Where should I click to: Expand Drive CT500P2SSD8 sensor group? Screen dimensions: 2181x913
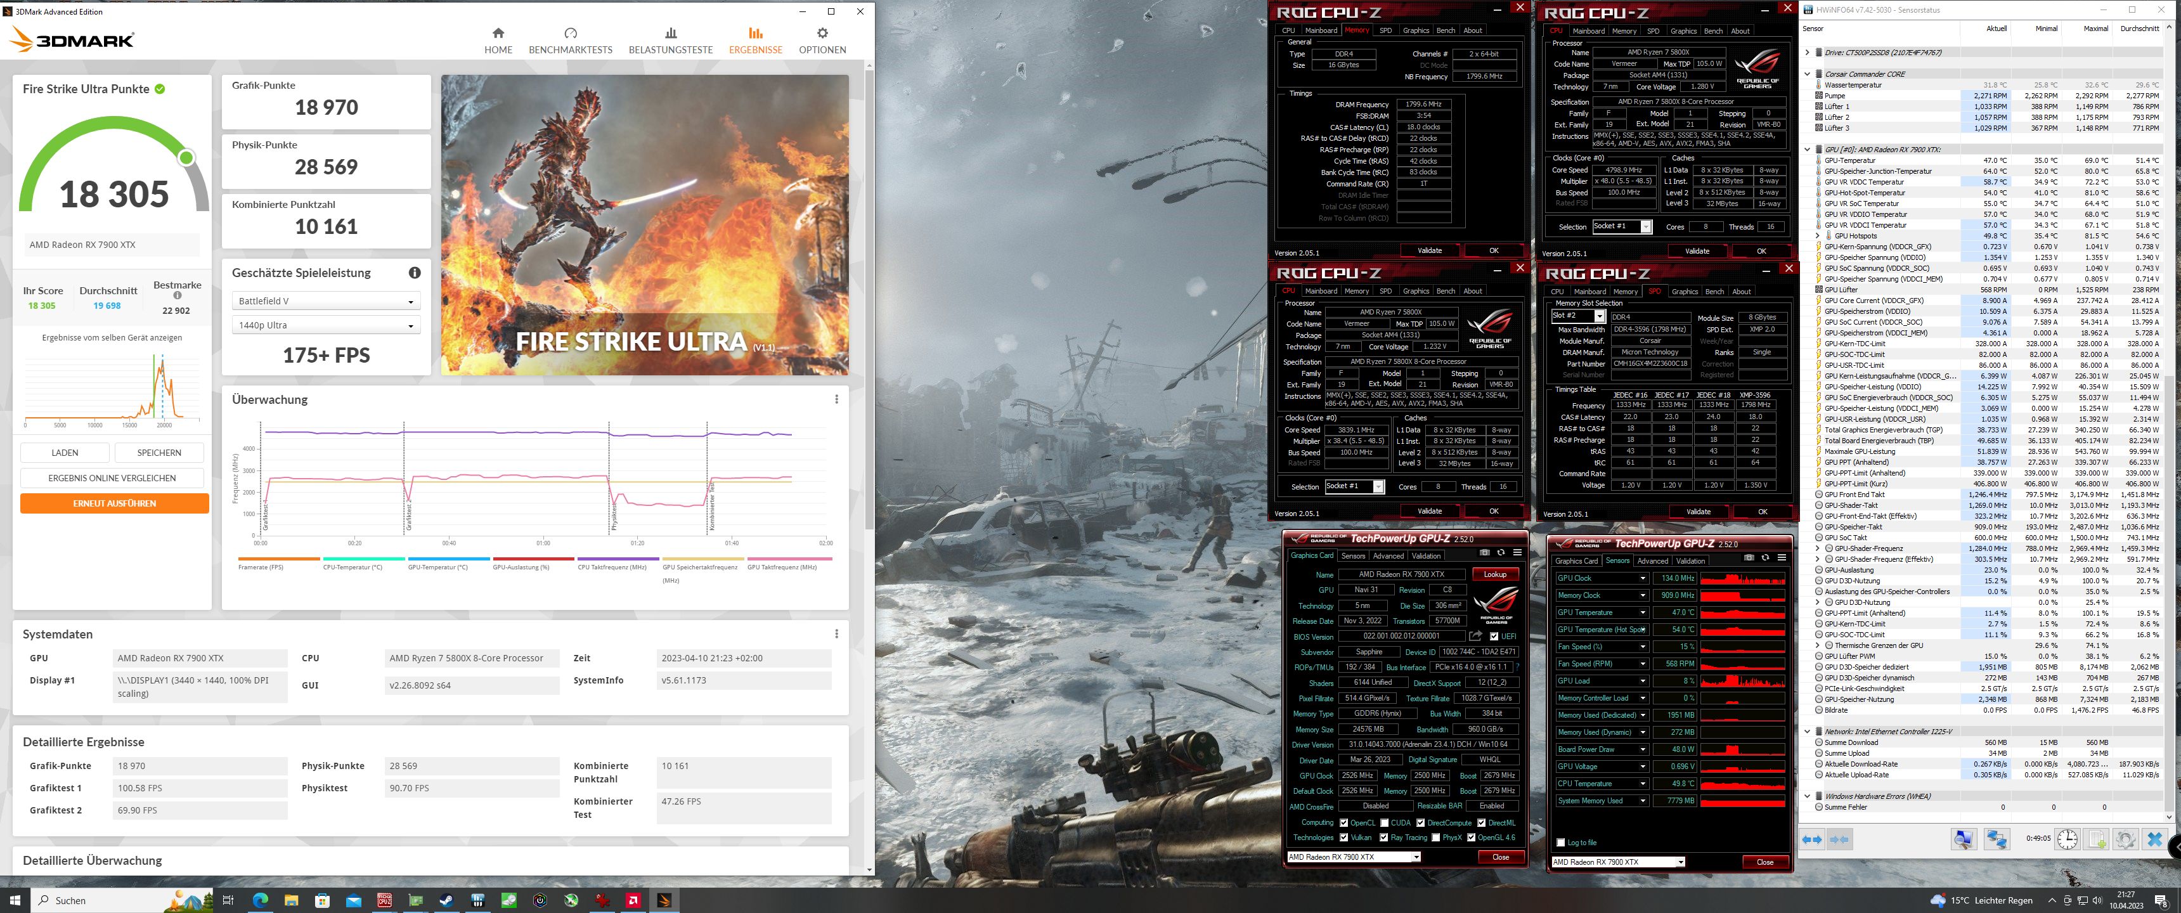pyautogui.click(x=1807, y=53)
